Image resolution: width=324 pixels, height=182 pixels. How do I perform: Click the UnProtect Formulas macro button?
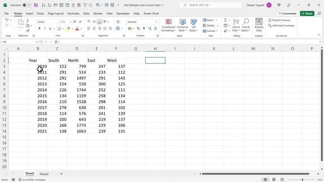[x=281, y=26]
